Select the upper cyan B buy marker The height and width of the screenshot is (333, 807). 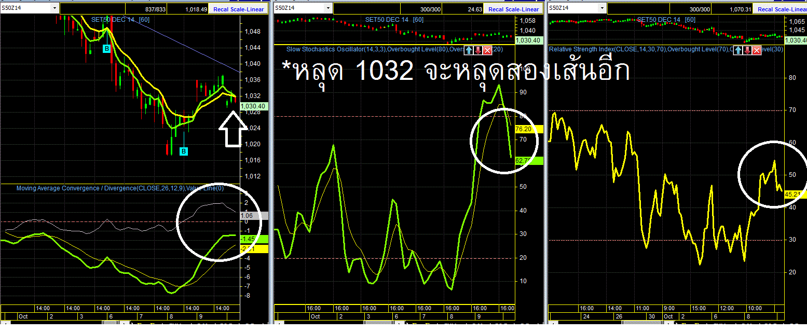tap(106, 49)
